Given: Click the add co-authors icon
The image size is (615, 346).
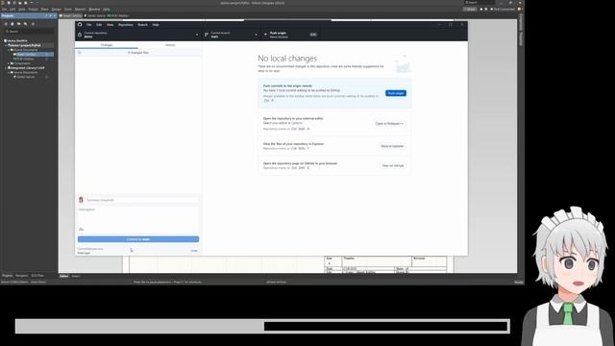Looking at the screenshot, I should point(81,229).
